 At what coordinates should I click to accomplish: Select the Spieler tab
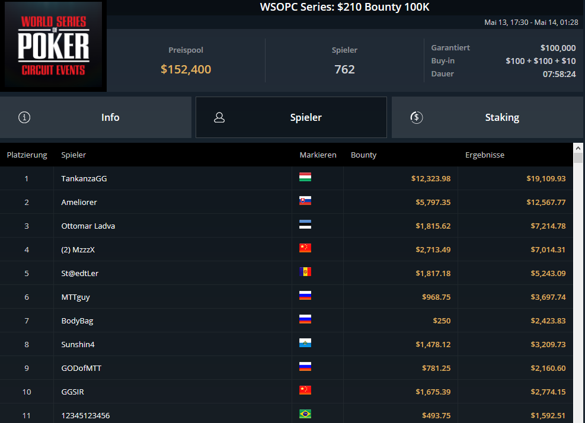click(292, 117)
